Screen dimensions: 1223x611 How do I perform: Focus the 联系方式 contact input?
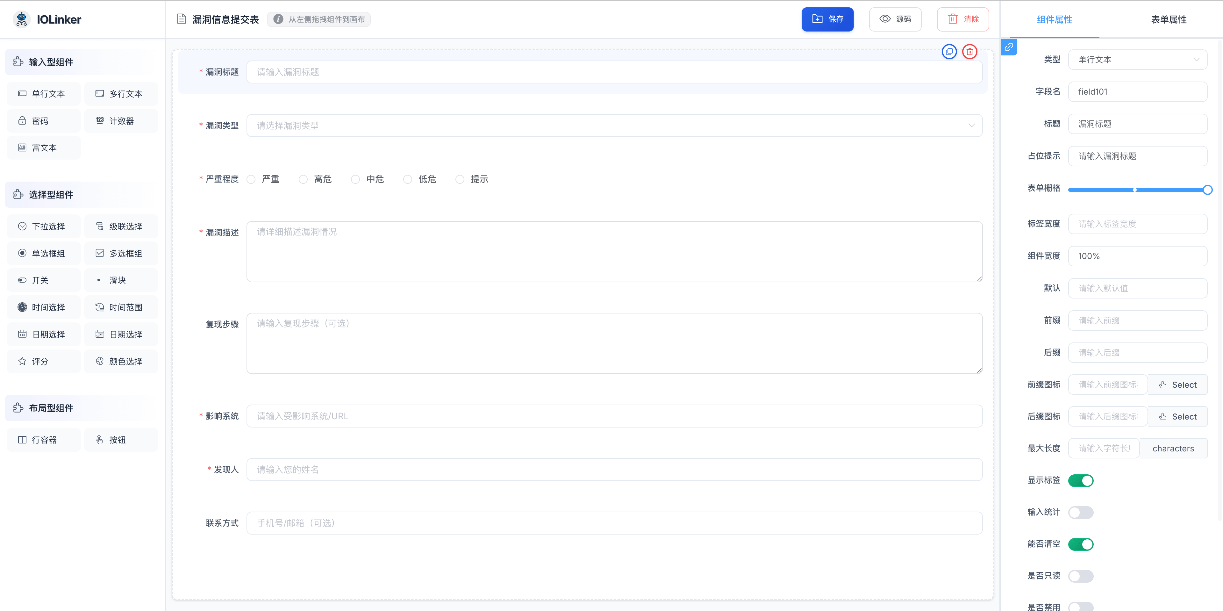click(x=614, y=523)
